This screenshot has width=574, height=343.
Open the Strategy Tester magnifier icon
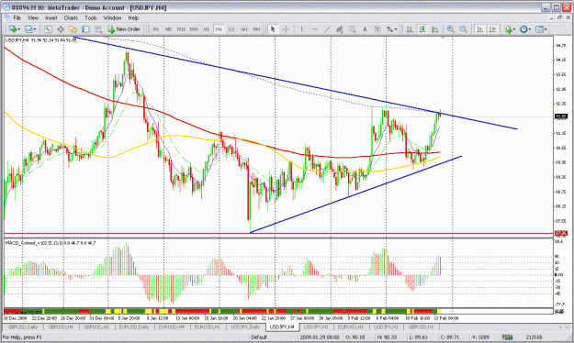pyautogui.click(x=98, y=29)
